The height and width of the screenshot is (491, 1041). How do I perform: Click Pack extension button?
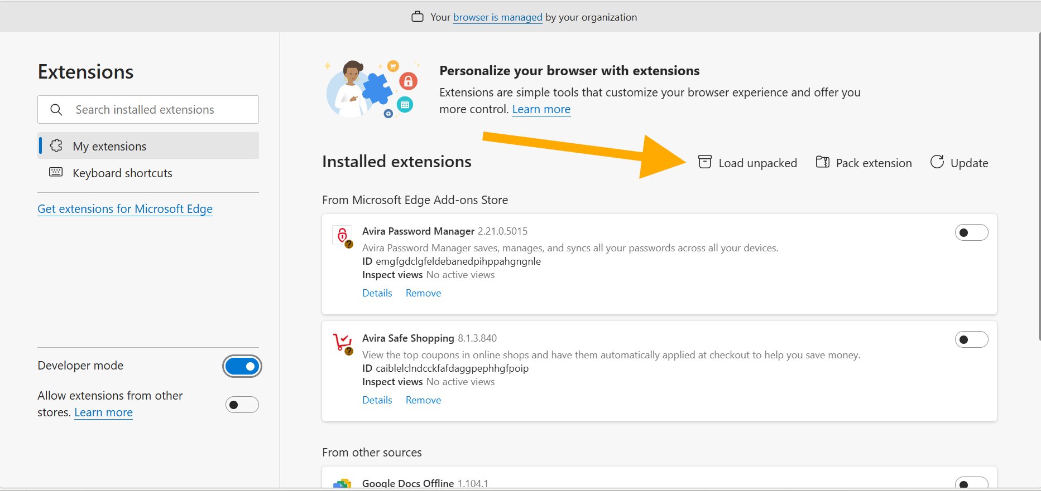864,163
